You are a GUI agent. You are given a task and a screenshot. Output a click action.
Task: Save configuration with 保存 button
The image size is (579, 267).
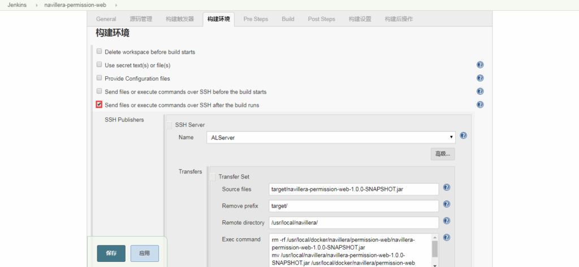(x=111, y=253)
